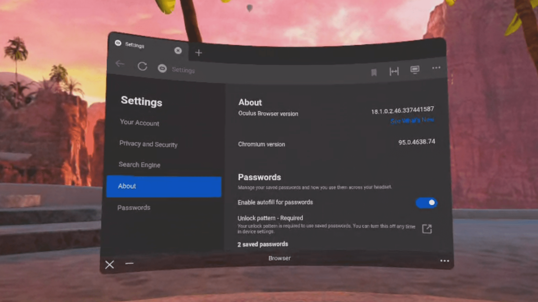538x302 pixels.
Task: Open the Search Engine settings page
Action: click(140, 164)
